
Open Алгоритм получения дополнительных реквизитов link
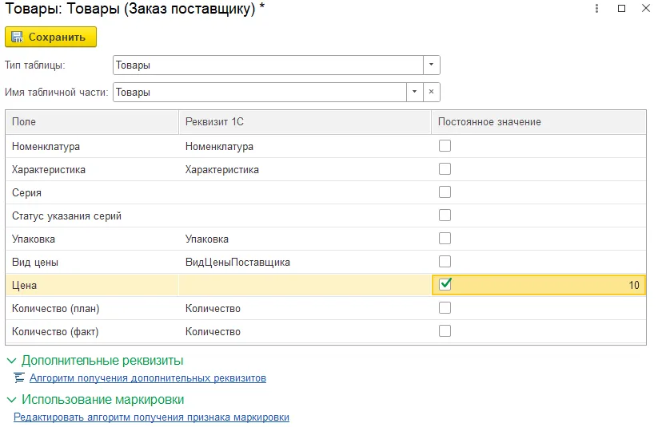click(x=147, y=378)
